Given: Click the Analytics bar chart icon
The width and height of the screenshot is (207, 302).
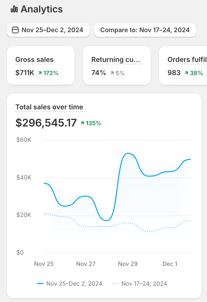Looking at the screenshot, I should [14, 9].
